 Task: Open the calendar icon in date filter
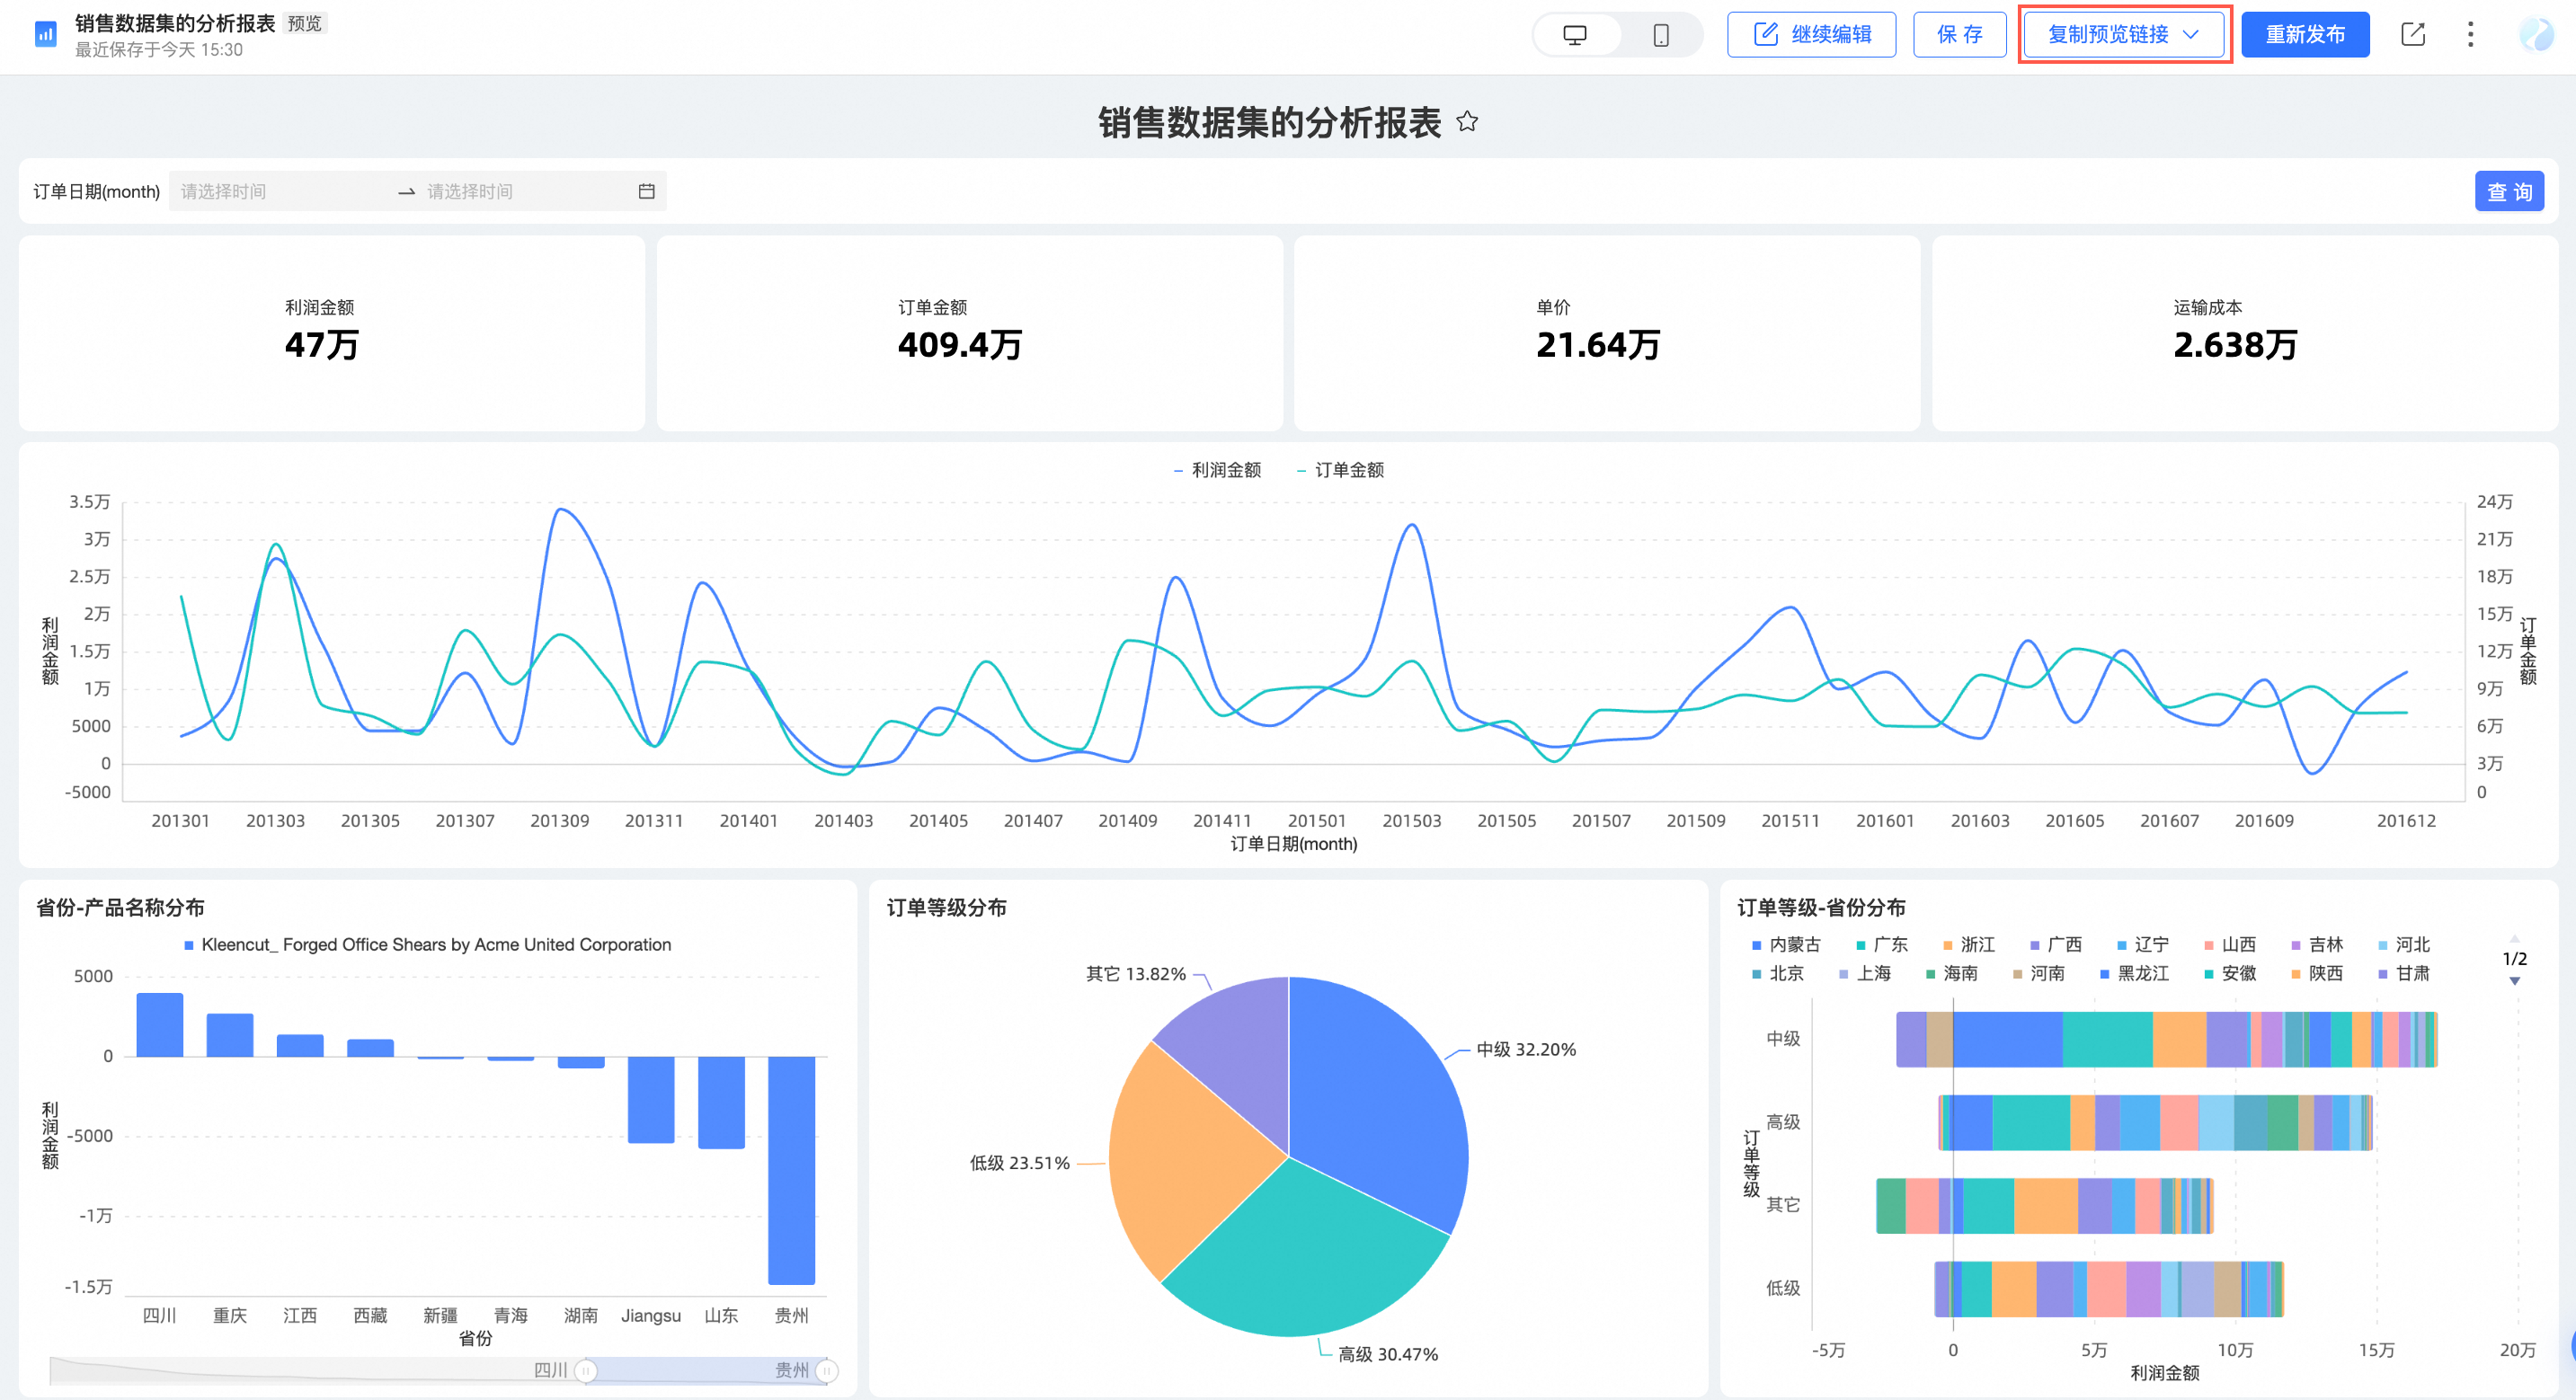[x=647, y=191]
